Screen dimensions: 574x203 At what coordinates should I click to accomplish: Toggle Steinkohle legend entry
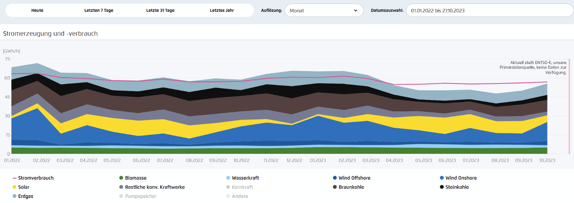click(454, 187)
